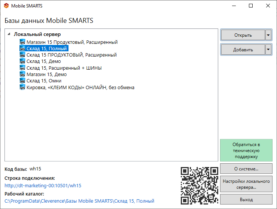Click the Локальный сервер node label
Viewport: 277px width, 209px height.
(x=37, y=34)
